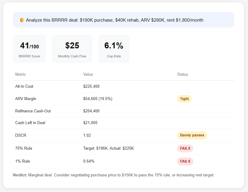Click the yellow Tight status badge
This screenshot has height=192, width=248.
pyautogui.click(x=184, y=99)
